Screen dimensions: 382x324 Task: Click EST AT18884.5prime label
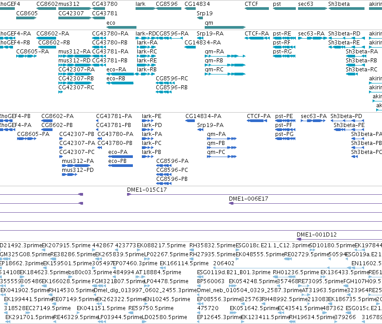click(x=158, y=272)
